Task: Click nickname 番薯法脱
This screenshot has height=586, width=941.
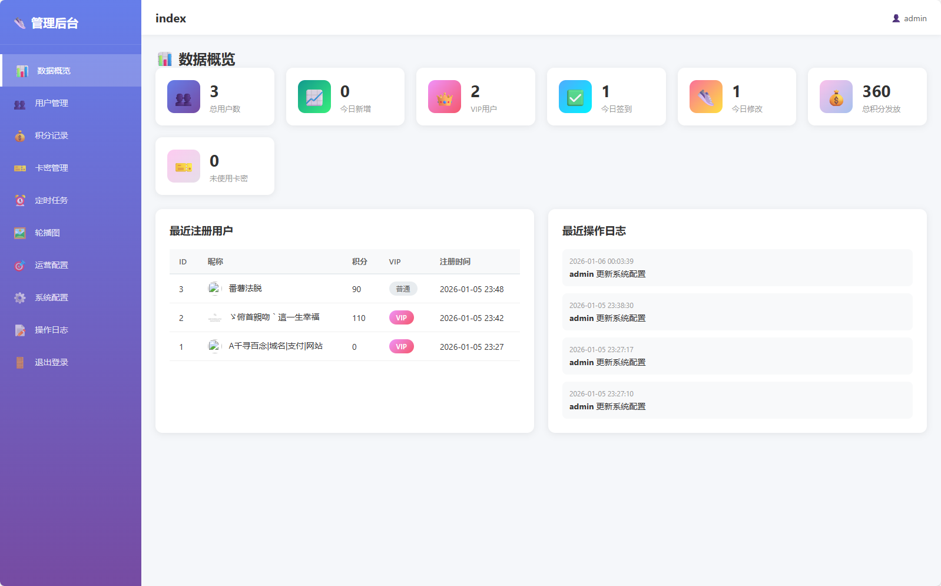Action: pyautogui.click(x=245, y=289)
